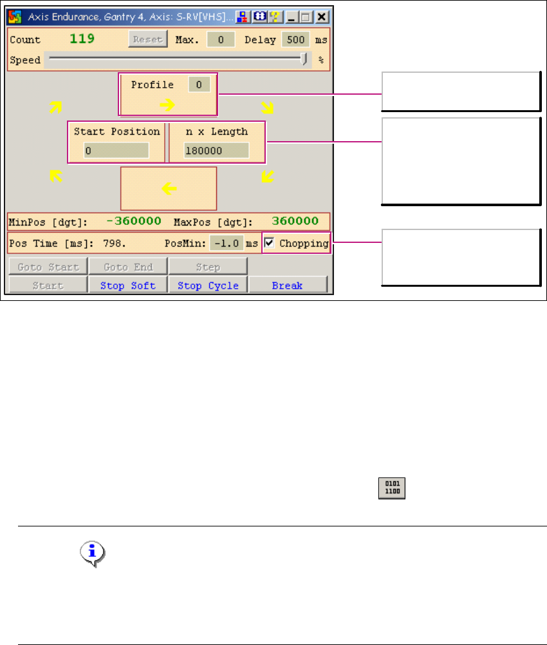
Task: Click the yellow up-right diagonal arrow
Action: click(x=56, y=108)
